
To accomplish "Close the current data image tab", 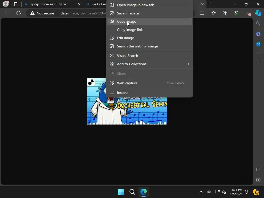I will point(202,4).
